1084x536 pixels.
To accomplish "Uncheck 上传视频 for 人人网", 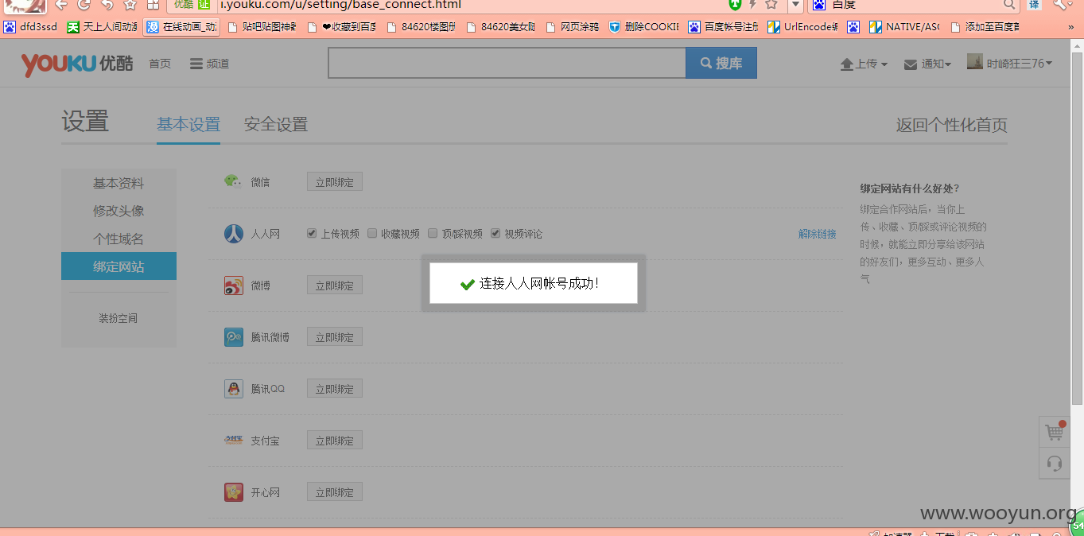I will pyautogui.click(x=312, y=234).
